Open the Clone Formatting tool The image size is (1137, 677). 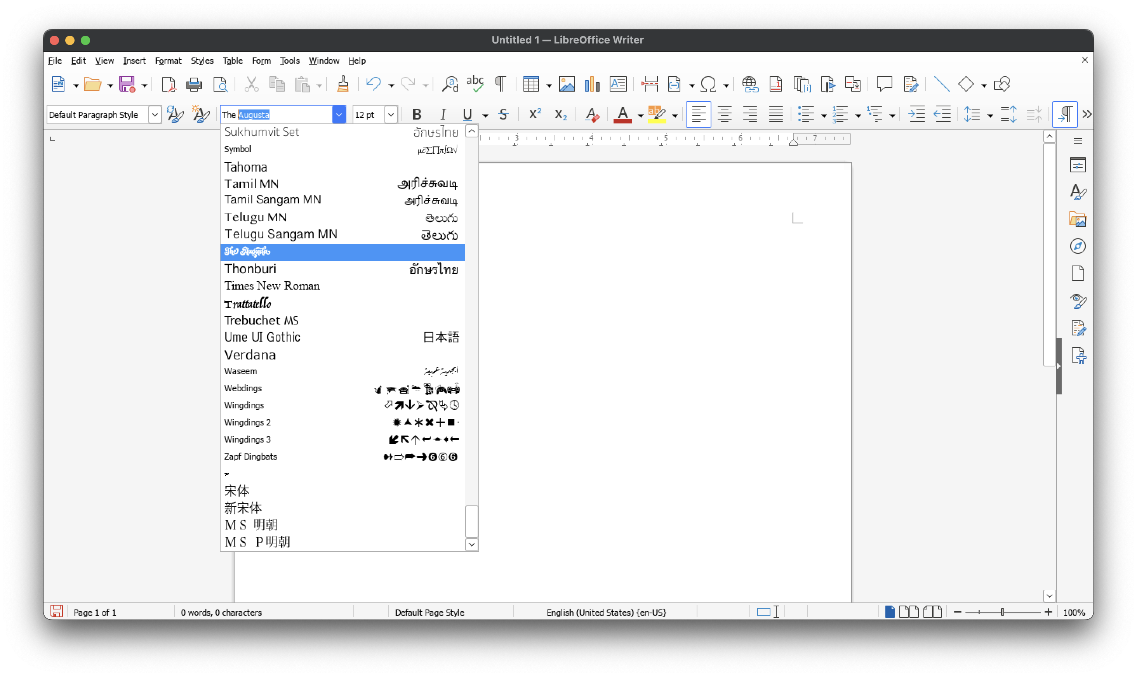coord(342,84)
